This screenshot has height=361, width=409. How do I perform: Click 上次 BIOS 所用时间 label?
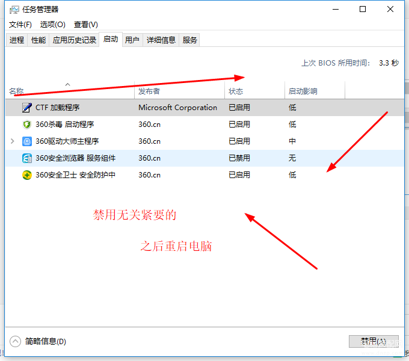(336, 63)
